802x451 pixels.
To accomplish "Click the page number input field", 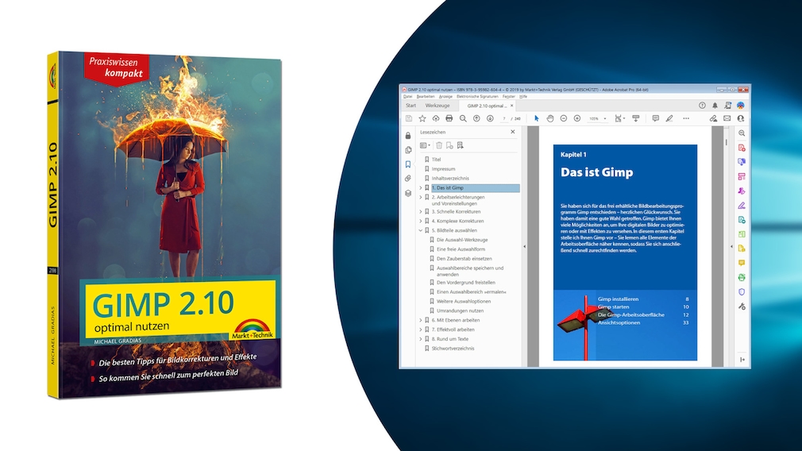I will tap(504, 118).
